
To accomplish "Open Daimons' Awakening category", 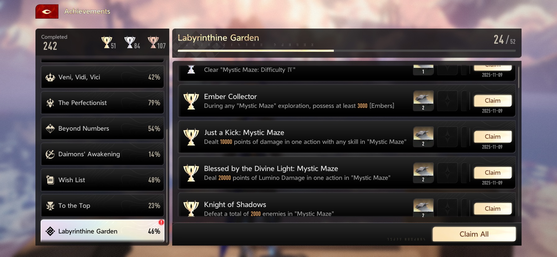I will click(102, 154).
